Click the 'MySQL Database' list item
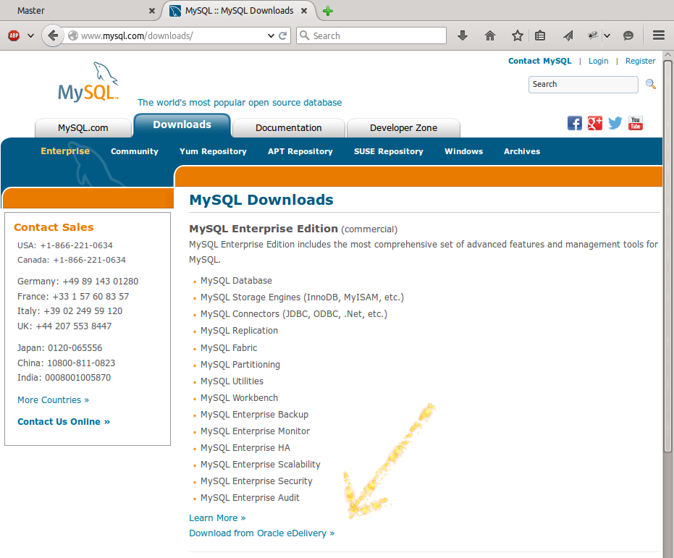The height and width of the screenshot is (558, 674). point(236,281)
